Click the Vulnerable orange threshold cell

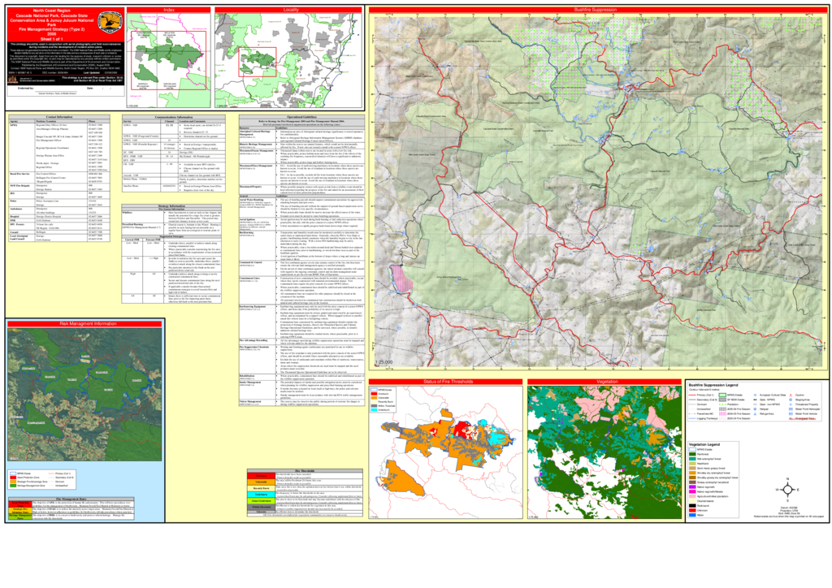coord(261,482)
